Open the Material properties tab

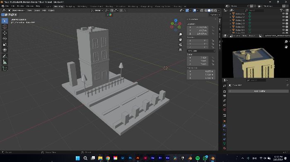(225, 148)
